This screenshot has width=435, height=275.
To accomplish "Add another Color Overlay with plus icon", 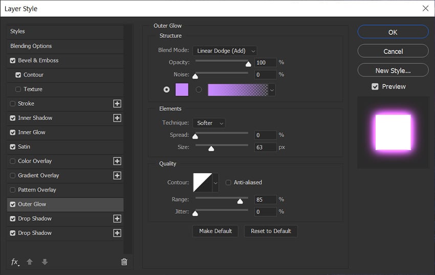I will (x=117, y=161).
